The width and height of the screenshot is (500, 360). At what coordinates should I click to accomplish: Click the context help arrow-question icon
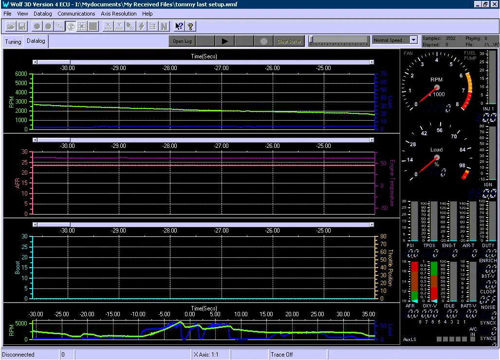point(179,26)
